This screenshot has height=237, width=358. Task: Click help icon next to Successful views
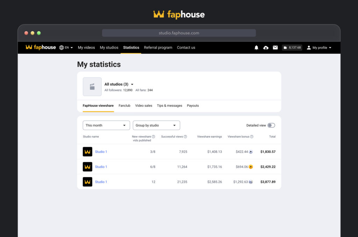[x=185, y=137]
